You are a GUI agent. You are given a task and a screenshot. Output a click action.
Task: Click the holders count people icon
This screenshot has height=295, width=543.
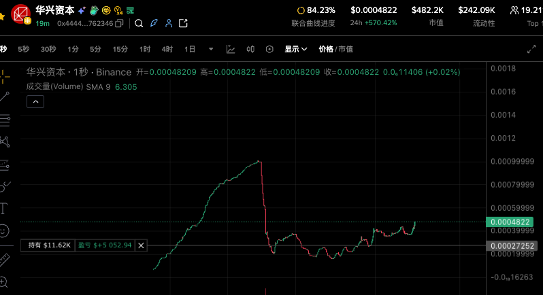[514, 10]
